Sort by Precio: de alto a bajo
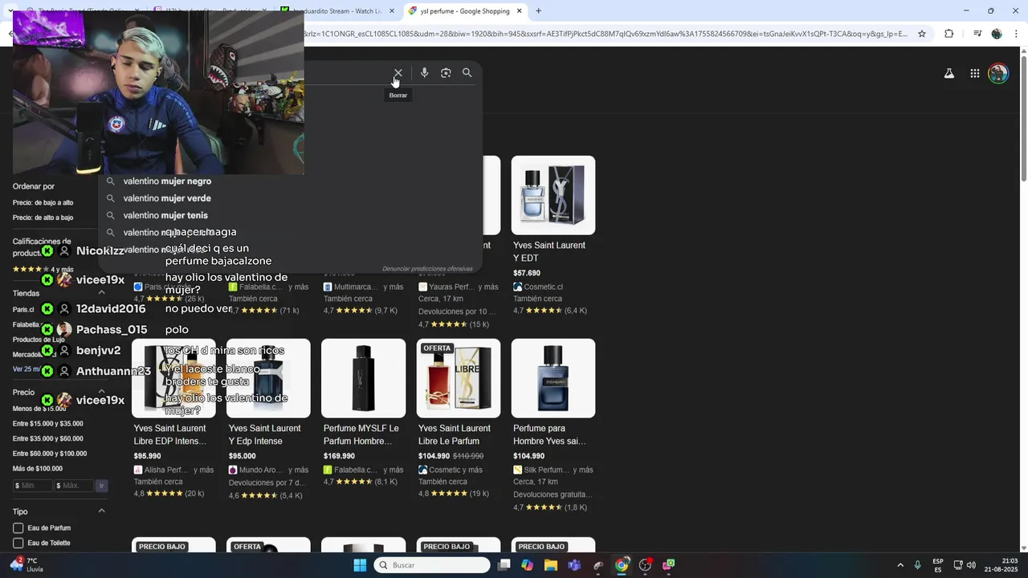Image resolution: width=1028 pixels, height=578 pixels. click(43, 218)
